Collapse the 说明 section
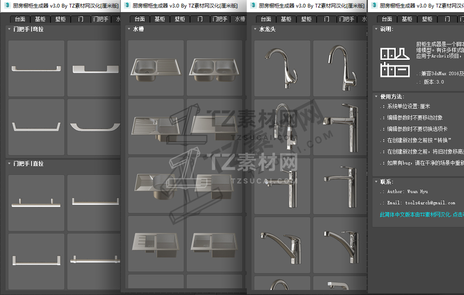The image size is (464, 295). point(376,29)
